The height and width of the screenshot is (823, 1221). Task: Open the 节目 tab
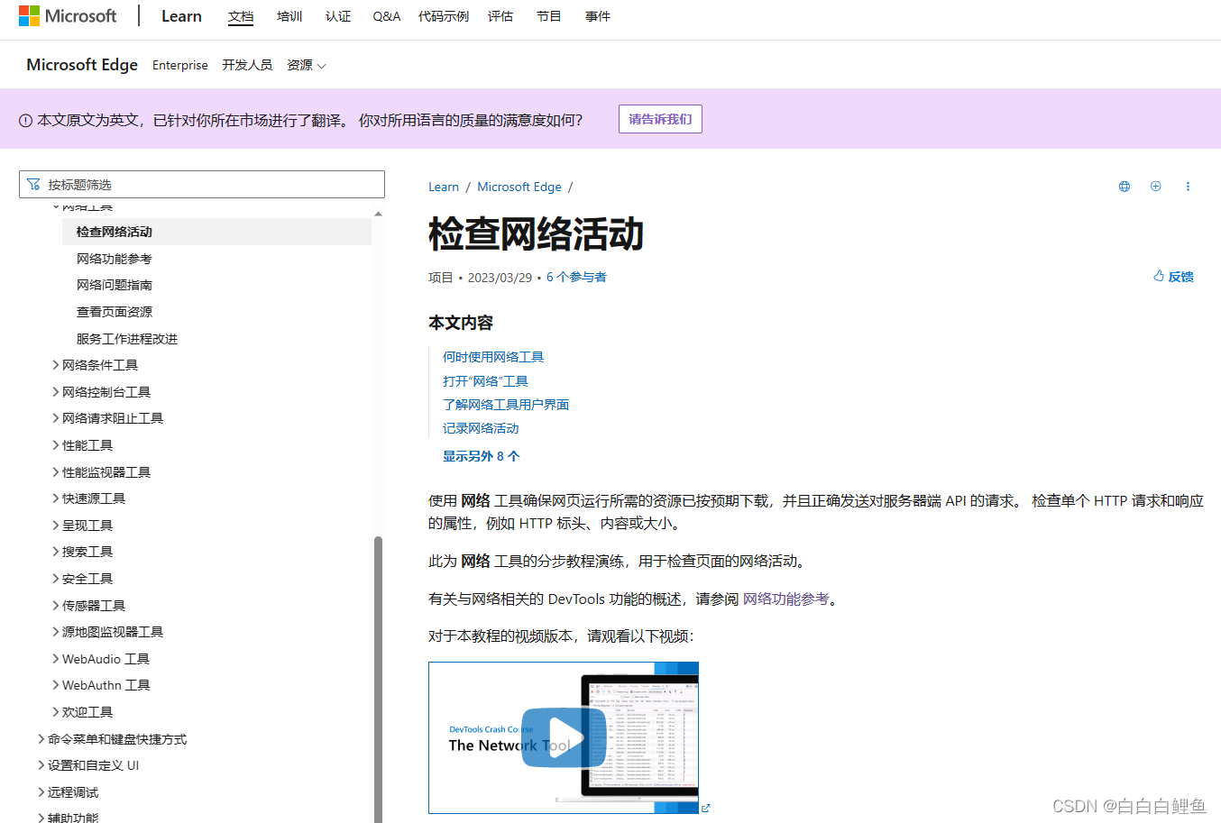549,16
